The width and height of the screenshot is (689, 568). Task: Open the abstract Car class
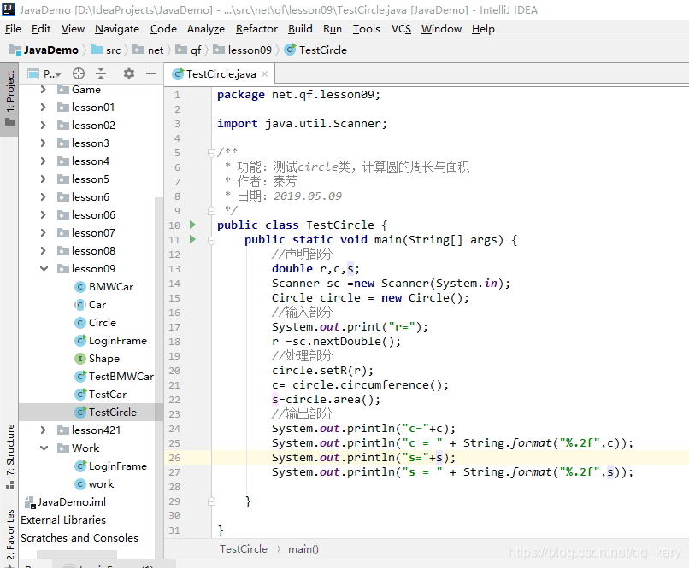coord(91,305)
